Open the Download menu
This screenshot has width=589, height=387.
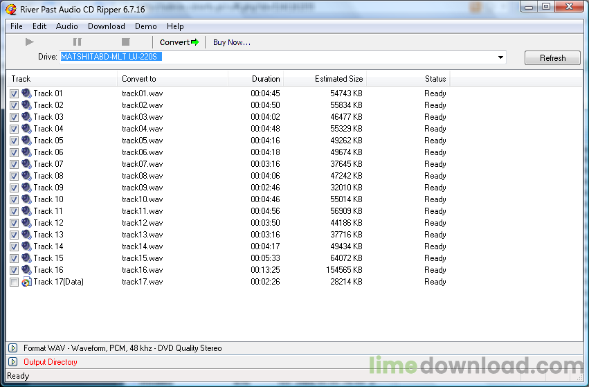pyautogui.click(x=107, y=26)
